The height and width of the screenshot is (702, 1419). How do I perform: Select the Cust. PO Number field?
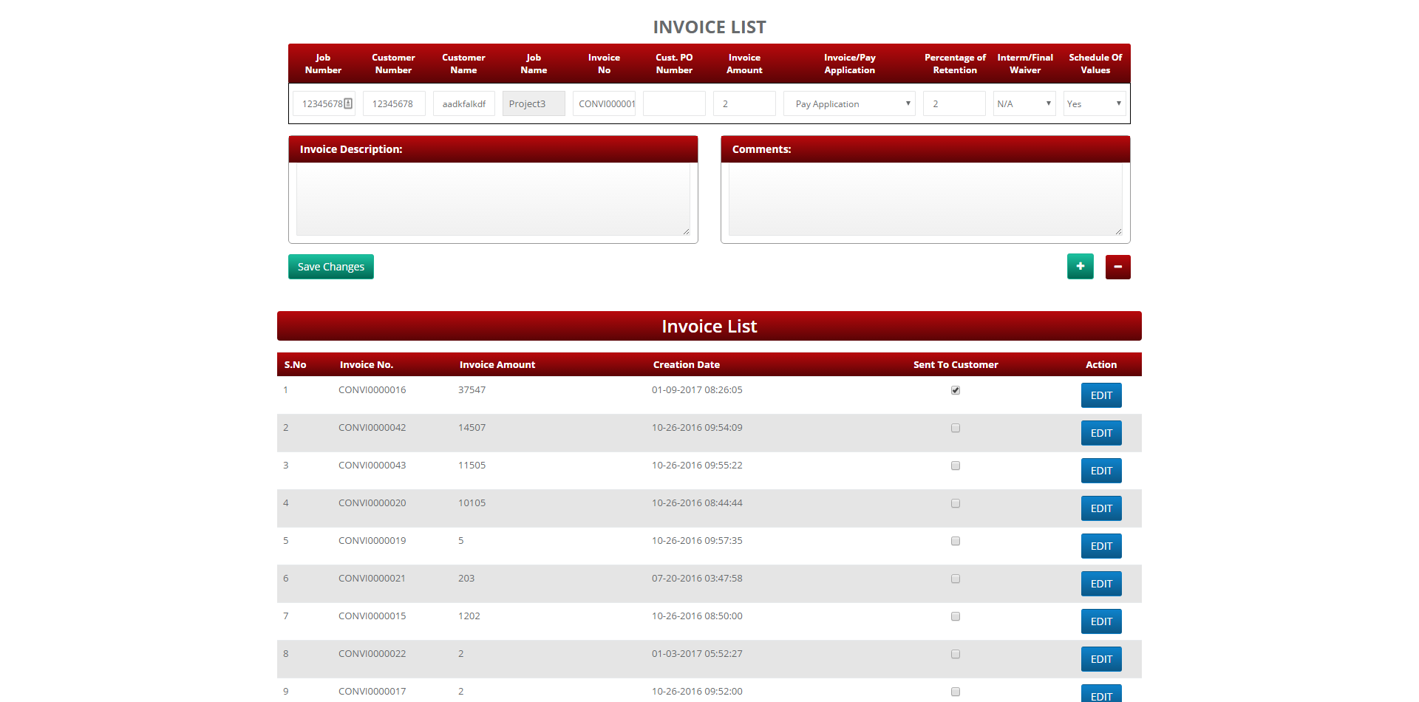[x=674, y=103]
